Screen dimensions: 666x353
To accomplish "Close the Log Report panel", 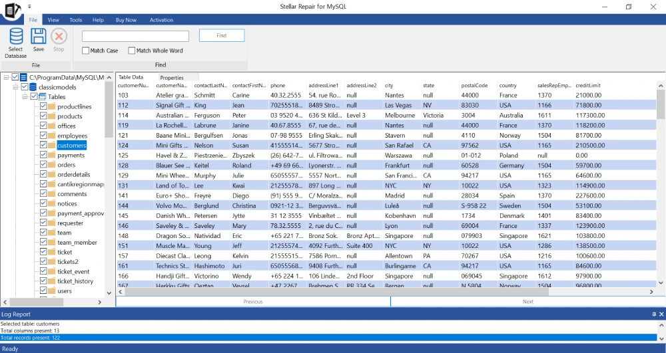I will 661,314.
